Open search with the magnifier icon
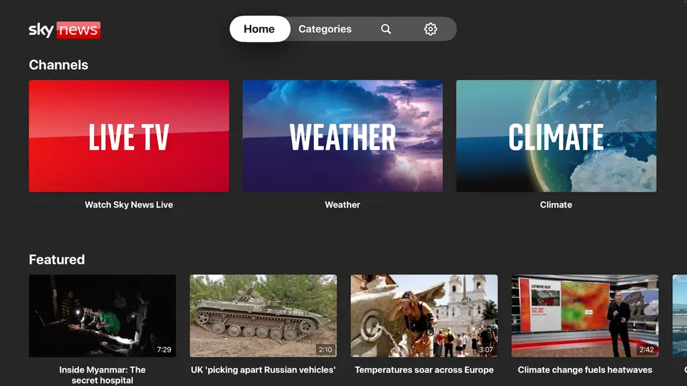The image size is (687, 386). tap(386, 29)
